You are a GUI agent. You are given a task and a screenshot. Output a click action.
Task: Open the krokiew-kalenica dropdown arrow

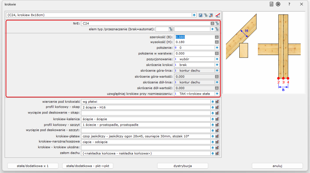pos(212,119)
